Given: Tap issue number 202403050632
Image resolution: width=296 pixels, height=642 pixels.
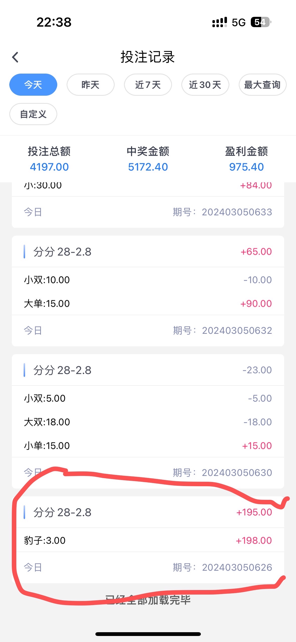Looking at the screenshot, I should click(x=237, y=331).
